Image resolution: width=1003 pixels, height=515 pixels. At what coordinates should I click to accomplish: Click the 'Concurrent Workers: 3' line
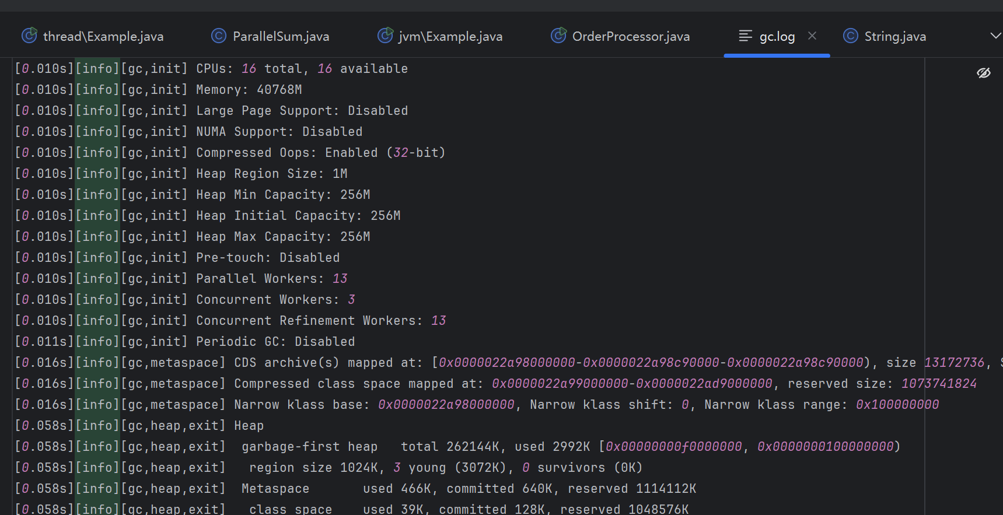185,300
